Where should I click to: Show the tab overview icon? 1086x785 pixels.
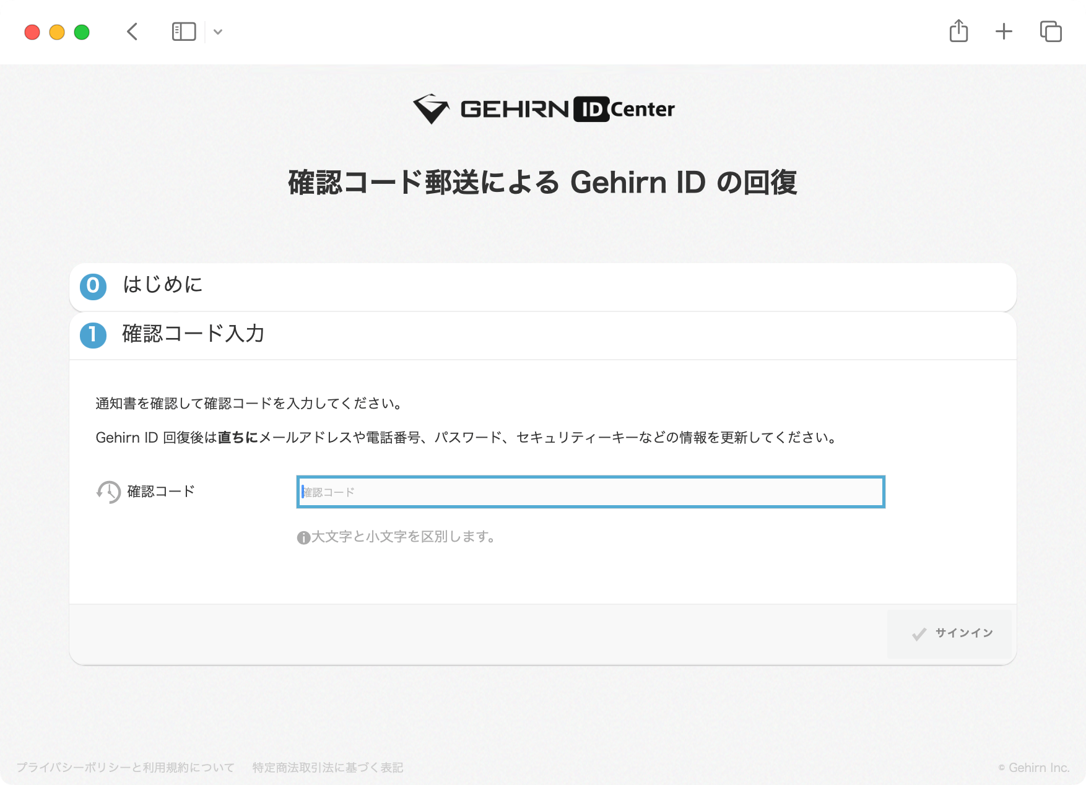[1051, 32]
